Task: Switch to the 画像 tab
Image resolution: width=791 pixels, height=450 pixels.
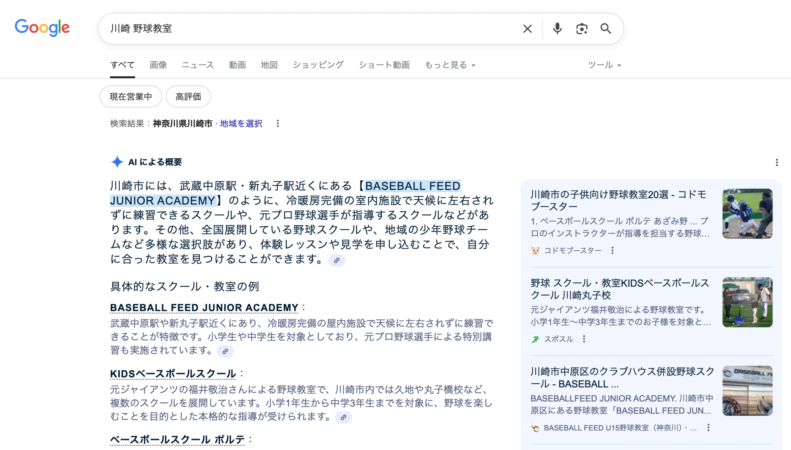Action: pyautogui.click(x=158, y=65)
